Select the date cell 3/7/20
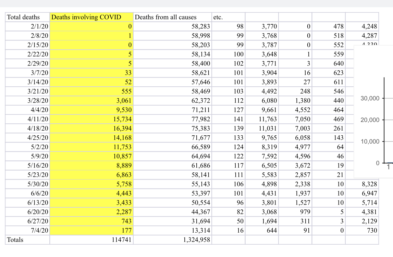Image resolution: width=393 pixels, height=257 pixels. pos(27,73)
